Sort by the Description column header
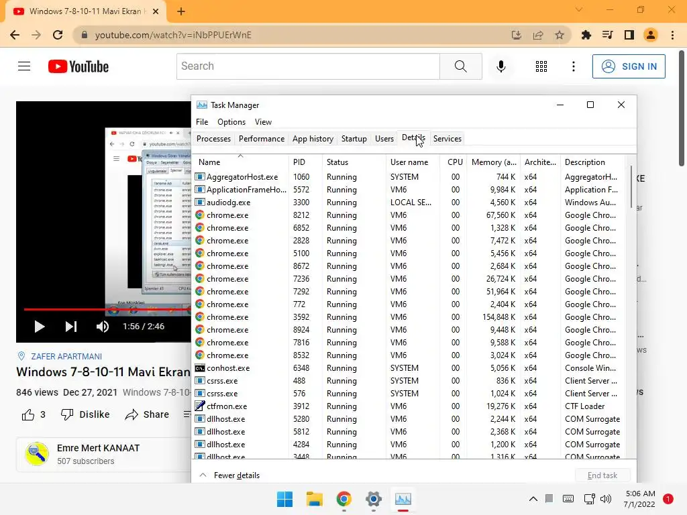 point(593,162)
